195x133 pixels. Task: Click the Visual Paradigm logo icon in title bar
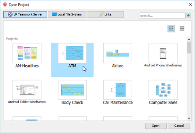click(5, 4)
